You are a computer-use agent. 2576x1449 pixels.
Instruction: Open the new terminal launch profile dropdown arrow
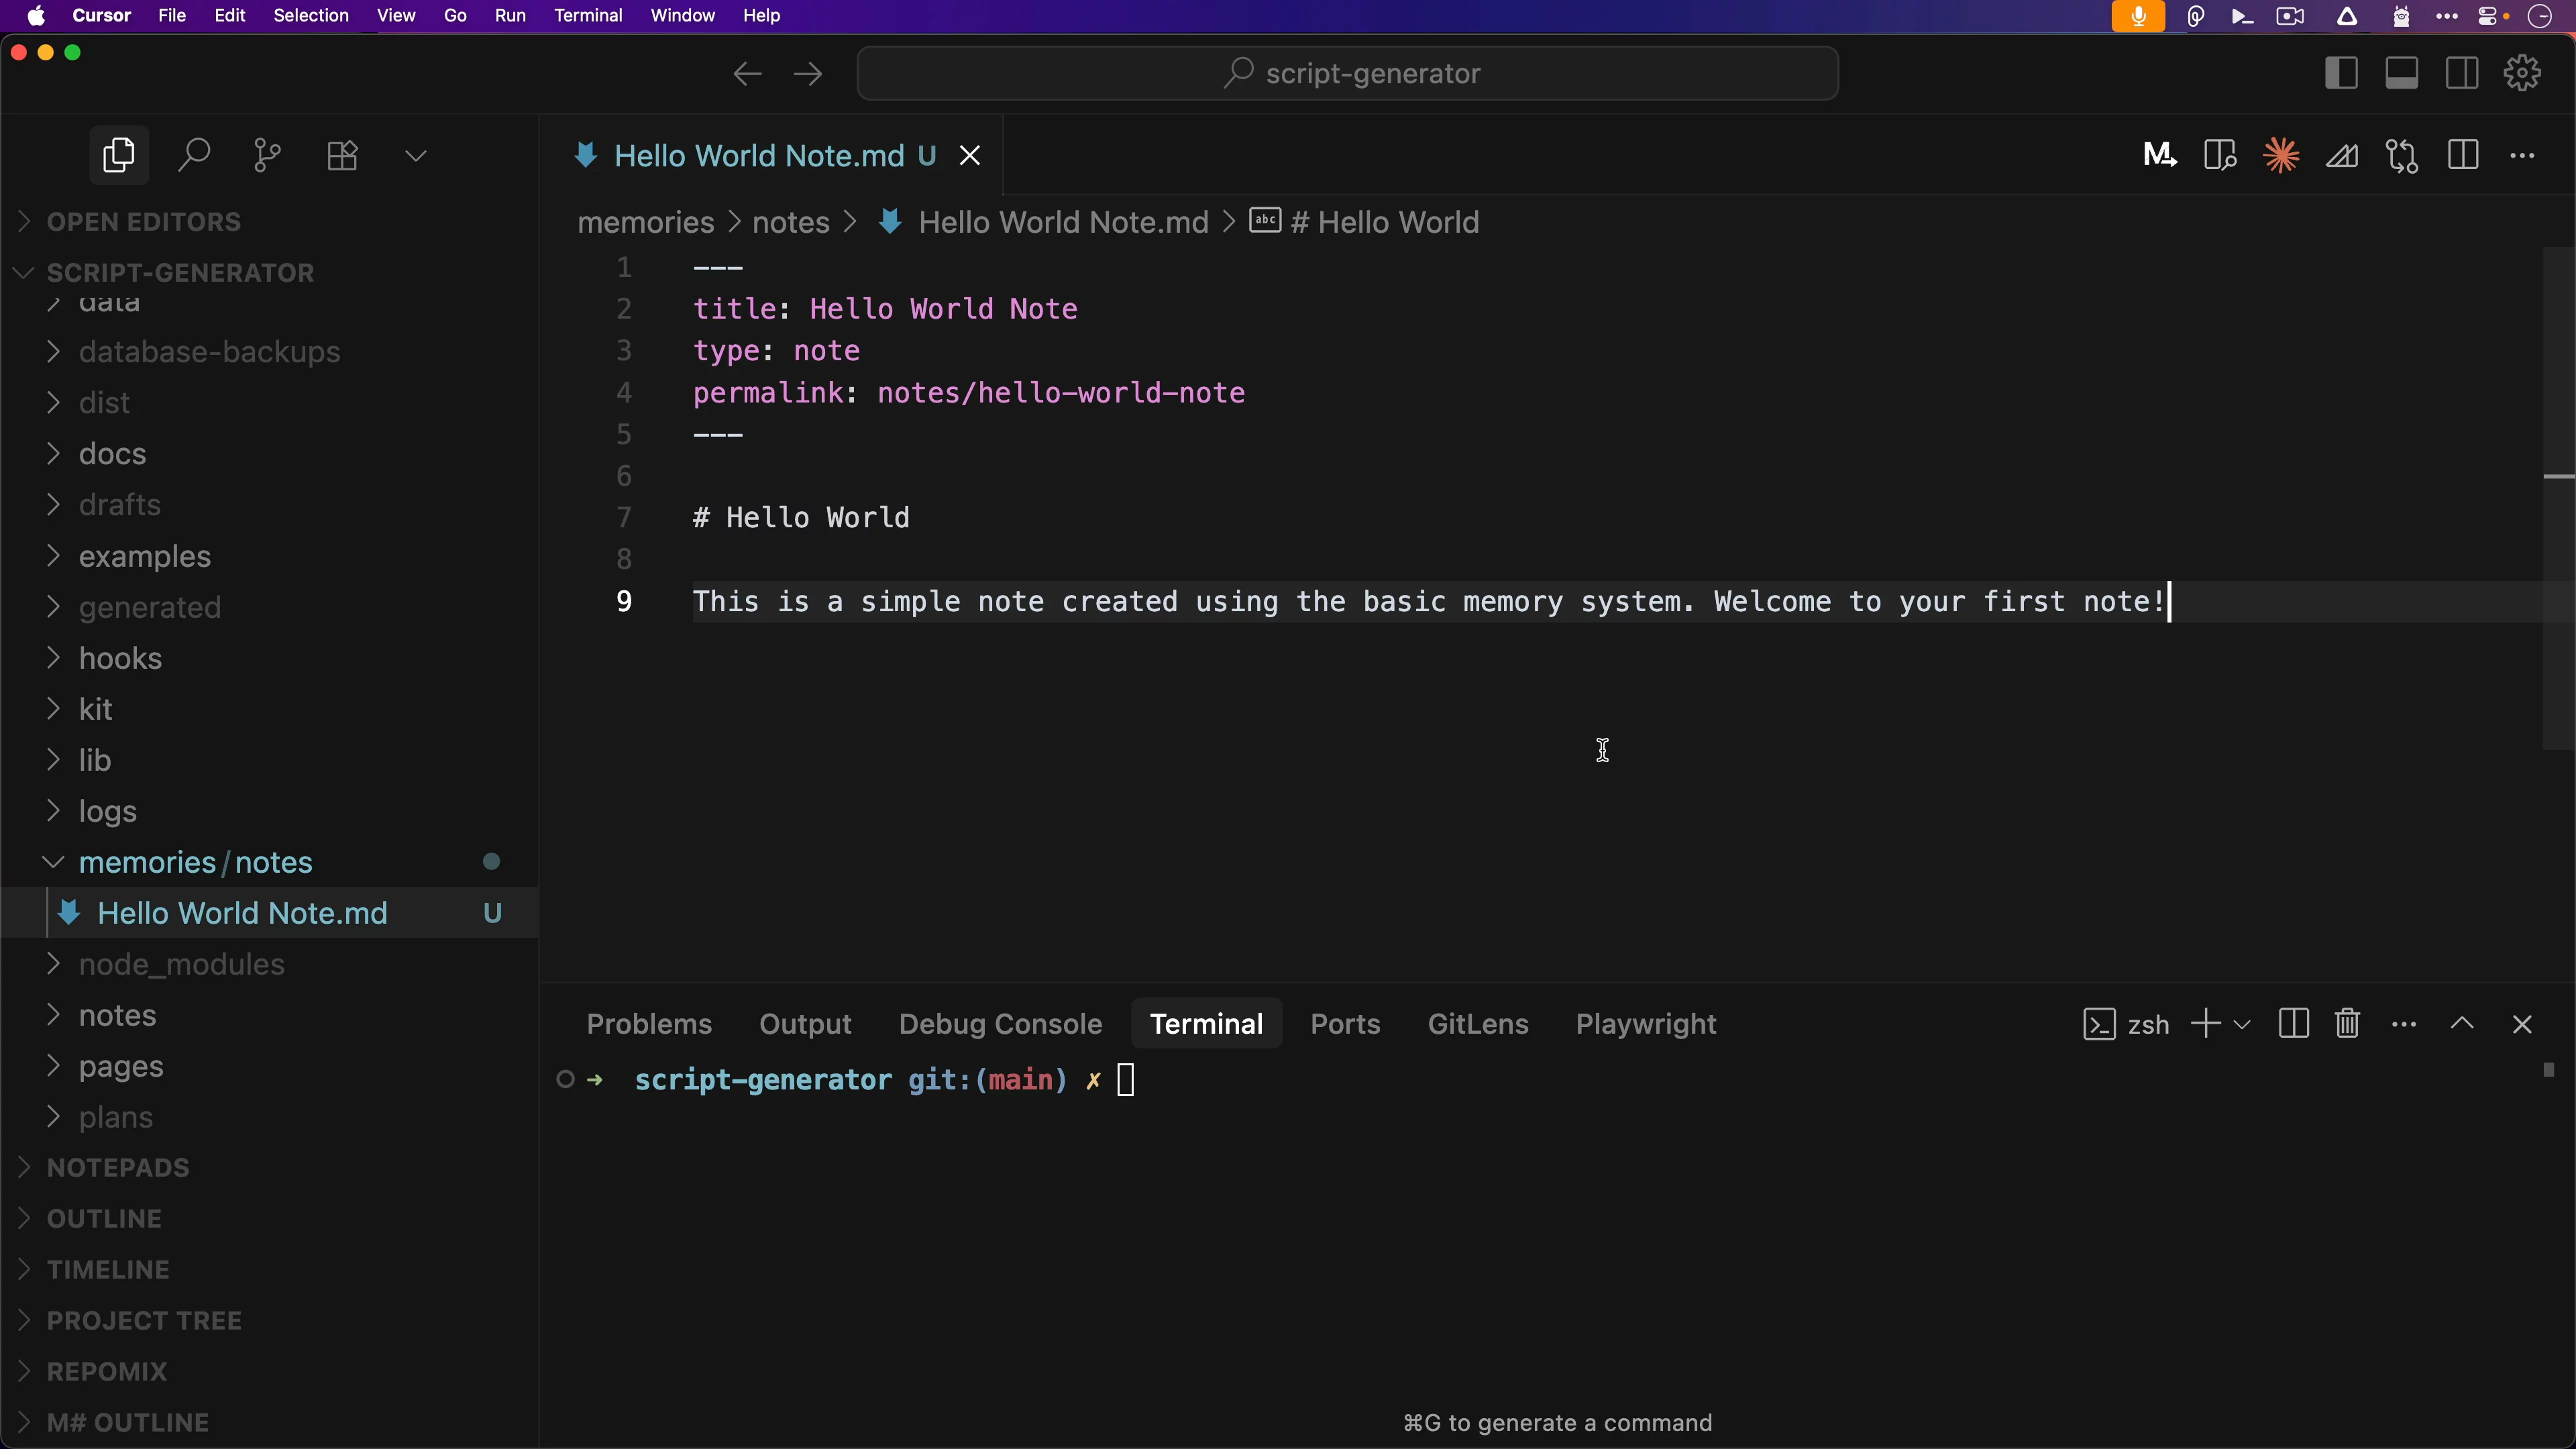pyautogui.click(x=2242, y=1025)
